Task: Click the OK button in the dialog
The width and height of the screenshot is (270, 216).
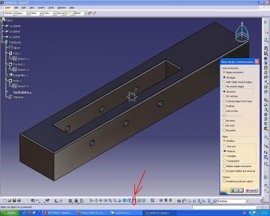Action: [x=237, y=190]
